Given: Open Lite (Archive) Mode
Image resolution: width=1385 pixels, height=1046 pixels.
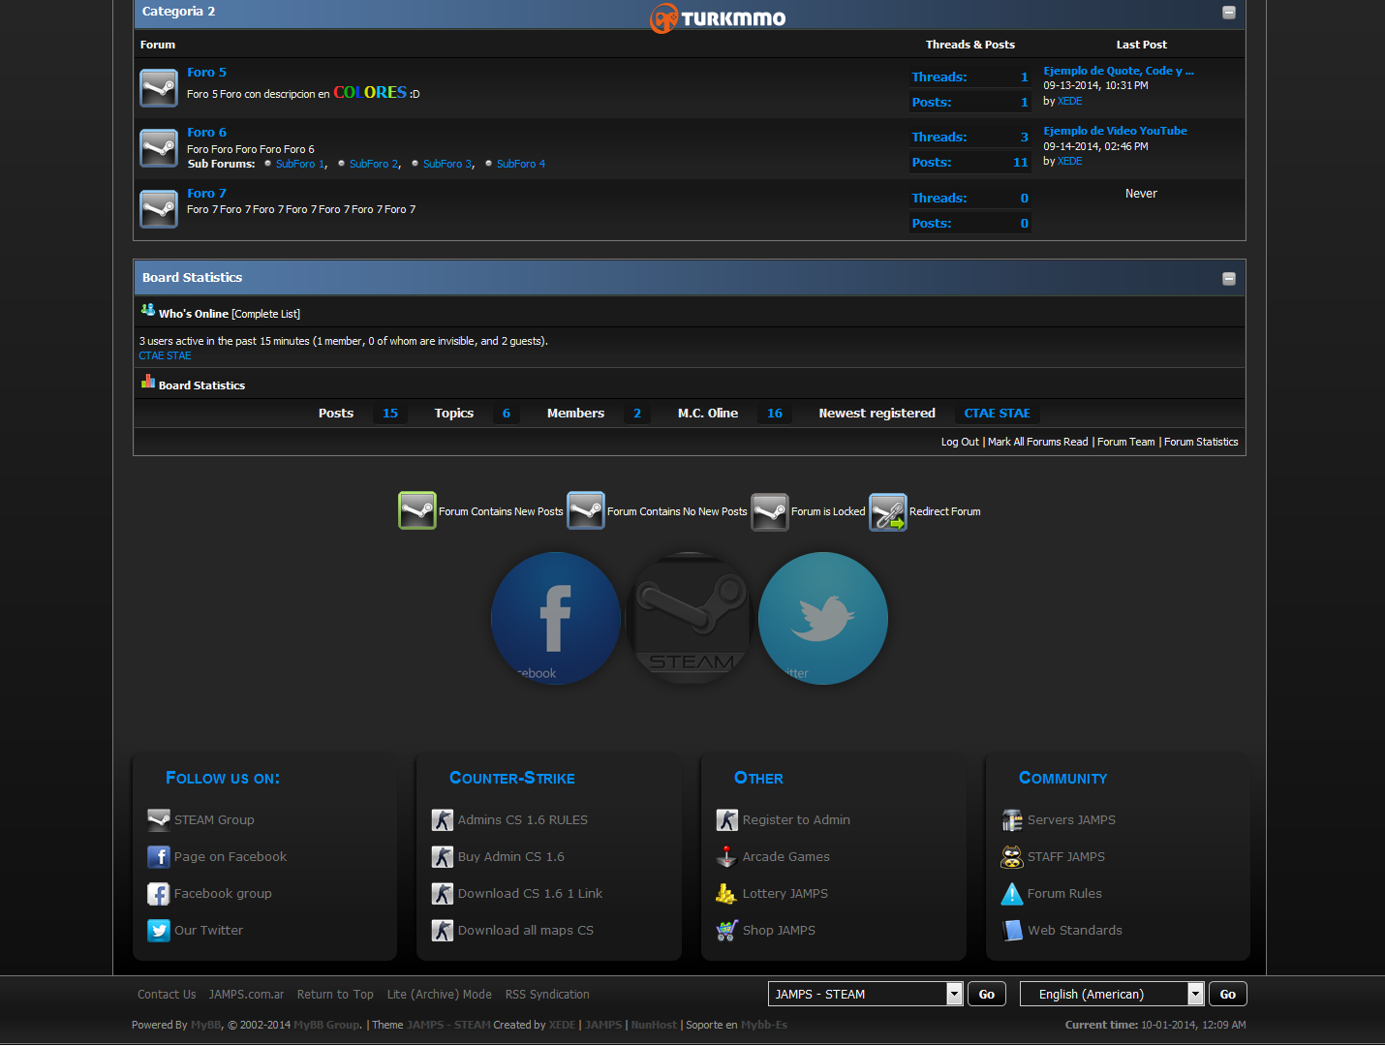Looking at the screenshot, I should pos(440,995).
